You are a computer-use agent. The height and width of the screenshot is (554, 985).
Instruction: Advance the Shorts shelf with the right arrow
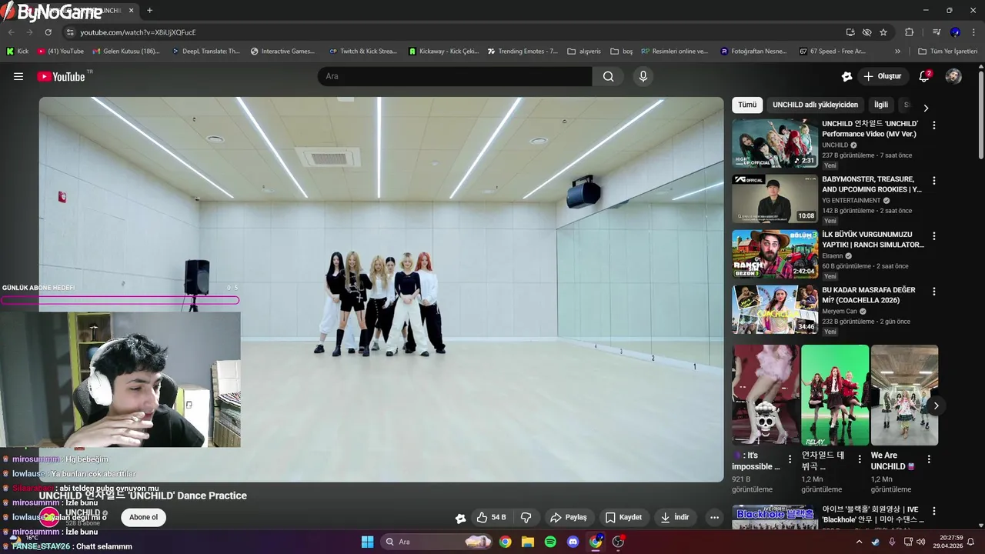click(x=936, y=405)
